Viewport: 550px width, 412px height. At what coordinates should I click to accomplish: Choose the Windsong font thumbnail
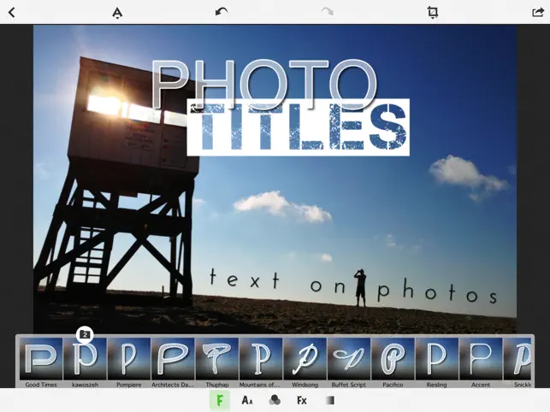click(x=305, y=359)
